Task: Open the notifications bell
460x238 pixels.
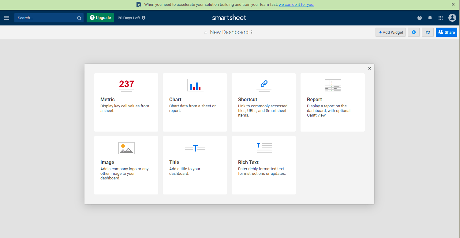Action: click(430, 18)
